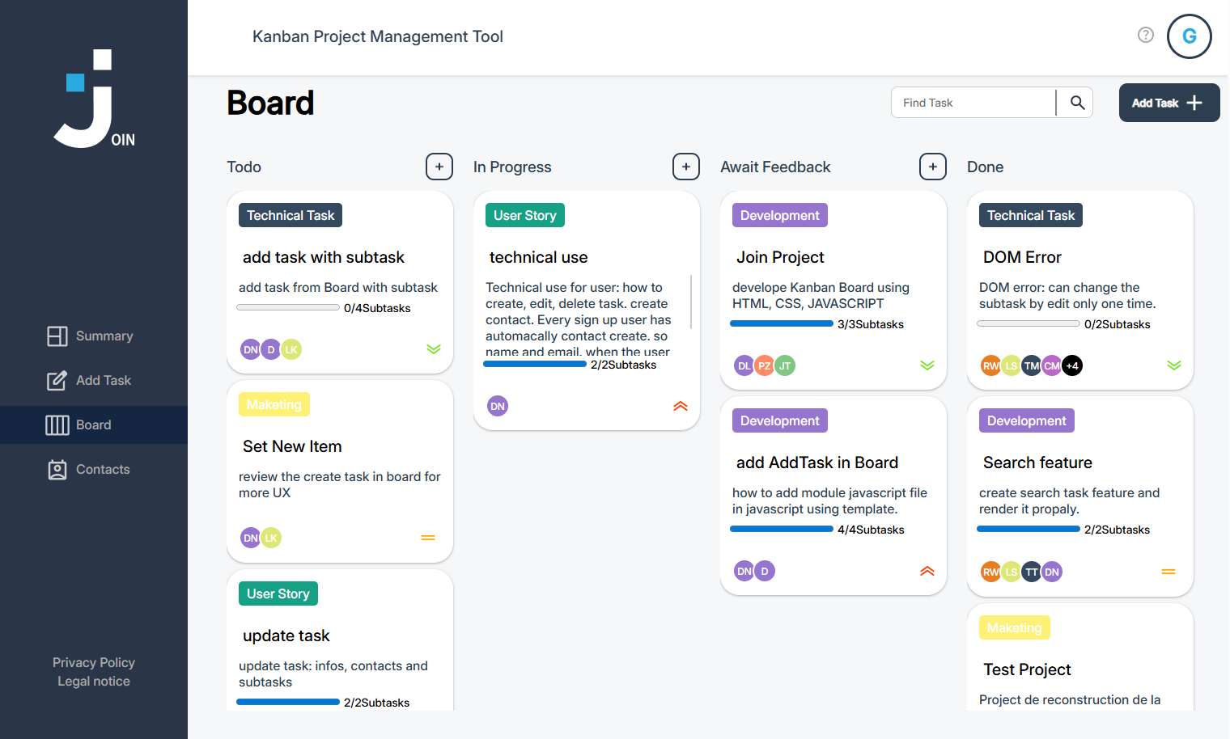
Task: Click the help question mark icon
Action: [1145, 35]
